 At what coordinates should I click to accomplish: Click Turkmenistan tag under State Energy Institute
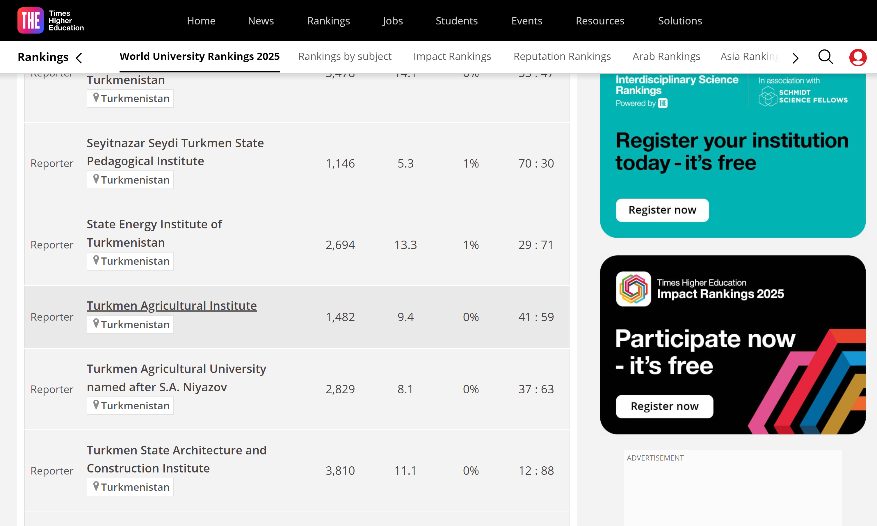(x=130, y=261)
